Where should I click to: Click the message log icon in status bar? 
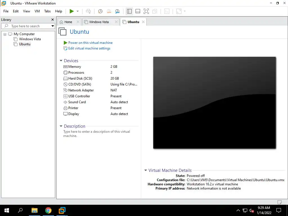tap(279, 202)
